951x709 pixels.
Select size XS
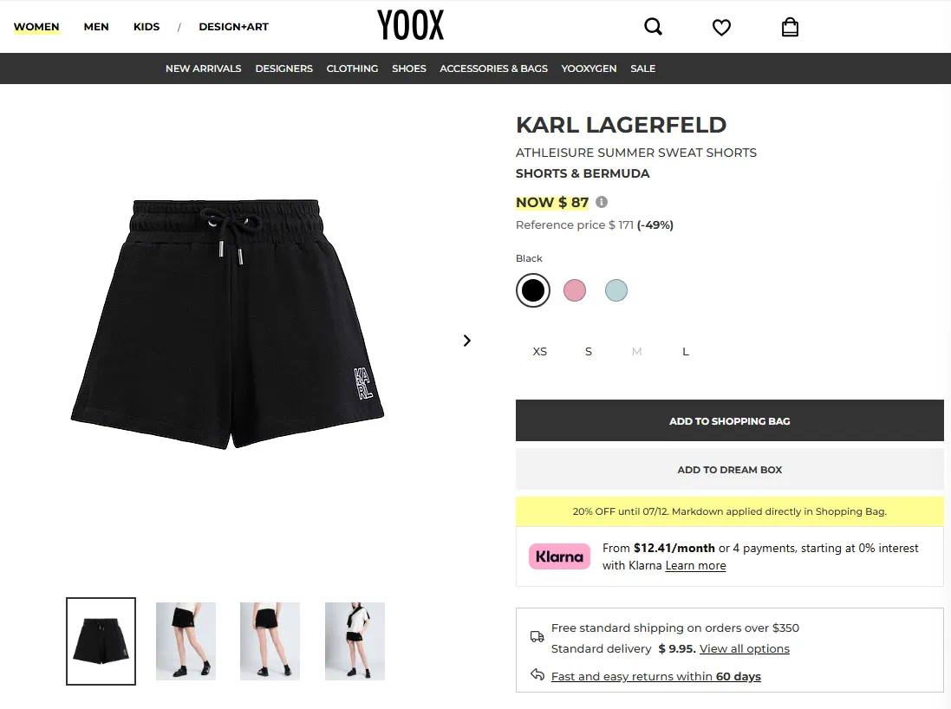pos(540,352)
